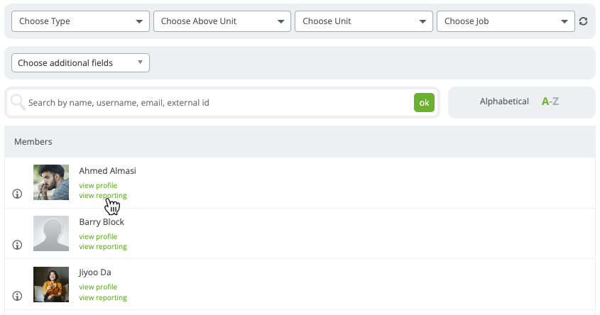The height and width of the screenshot is (315, 600).
Task: Select Ahmed Almasi's profile photo
Action: [x=51, y=182]
